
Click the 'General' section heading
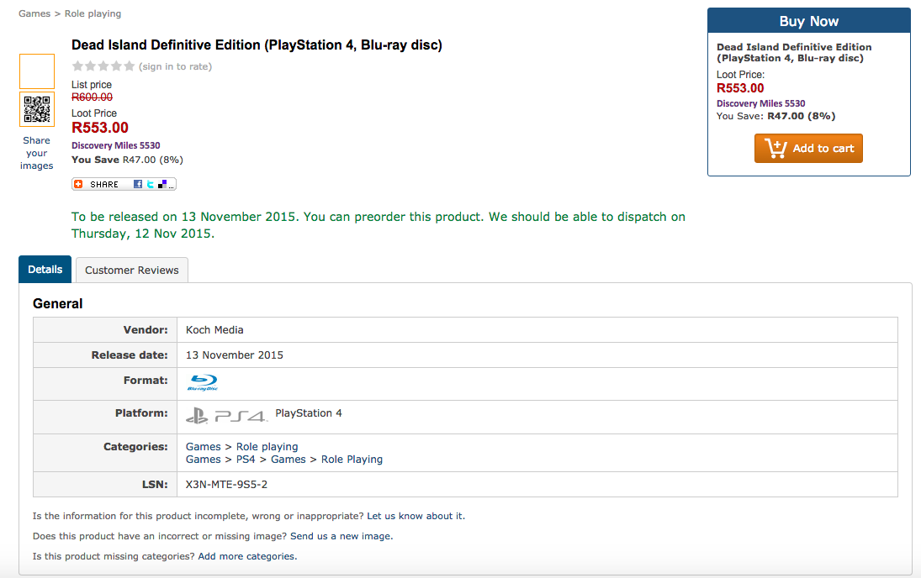click(x=57, y=303)
